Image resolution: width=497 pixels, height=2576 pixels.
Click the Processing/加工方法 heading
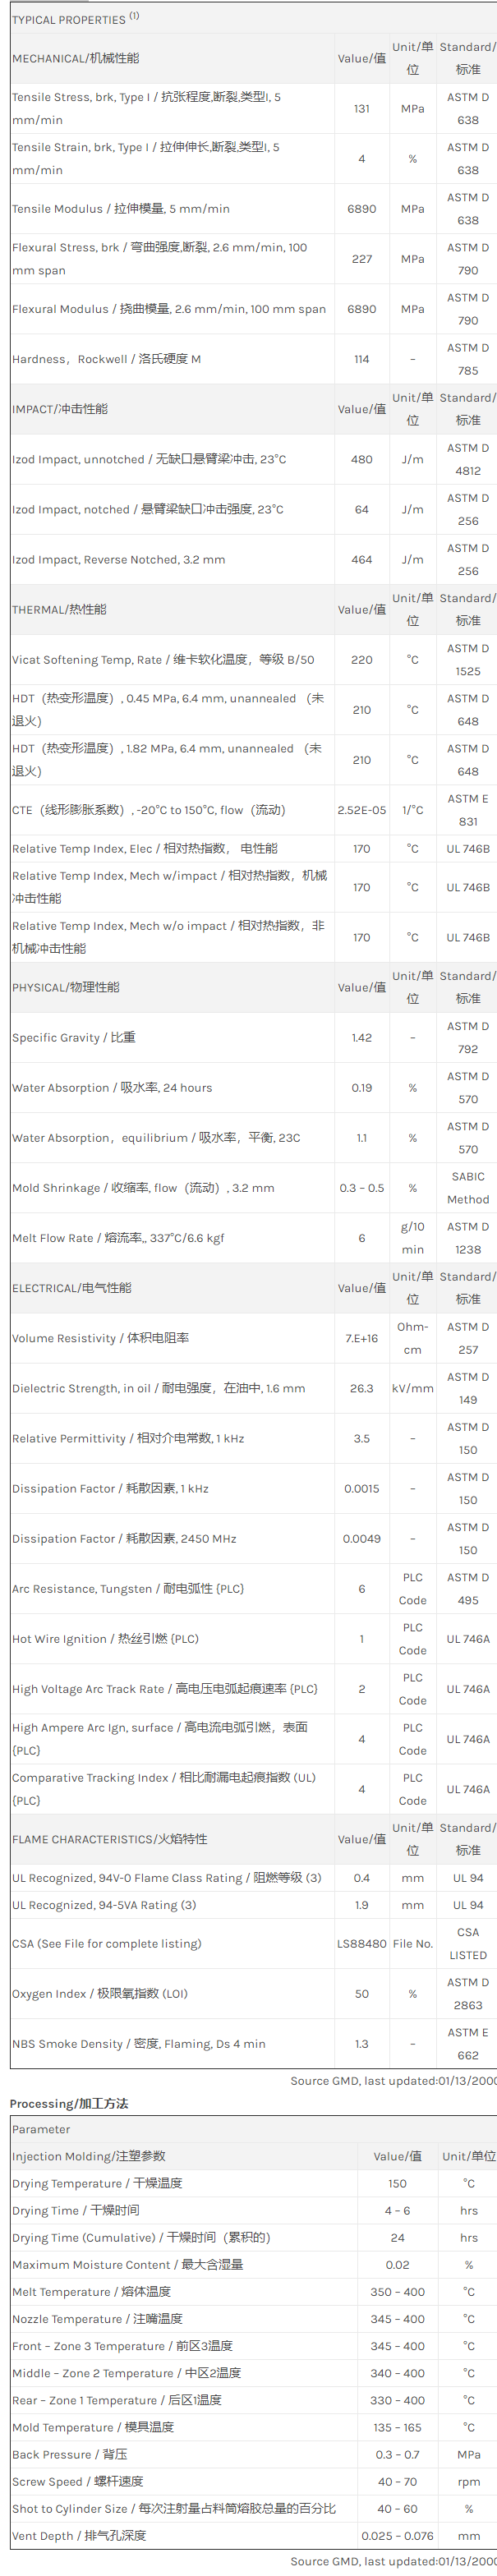tap(69, 2103)
